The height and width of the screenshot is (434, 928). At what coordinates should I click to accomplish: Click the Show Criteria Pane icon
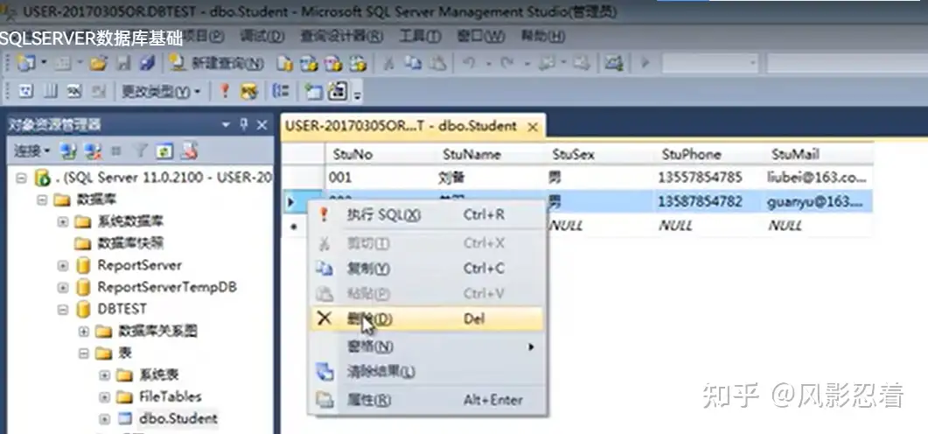[x=51, y=91]
